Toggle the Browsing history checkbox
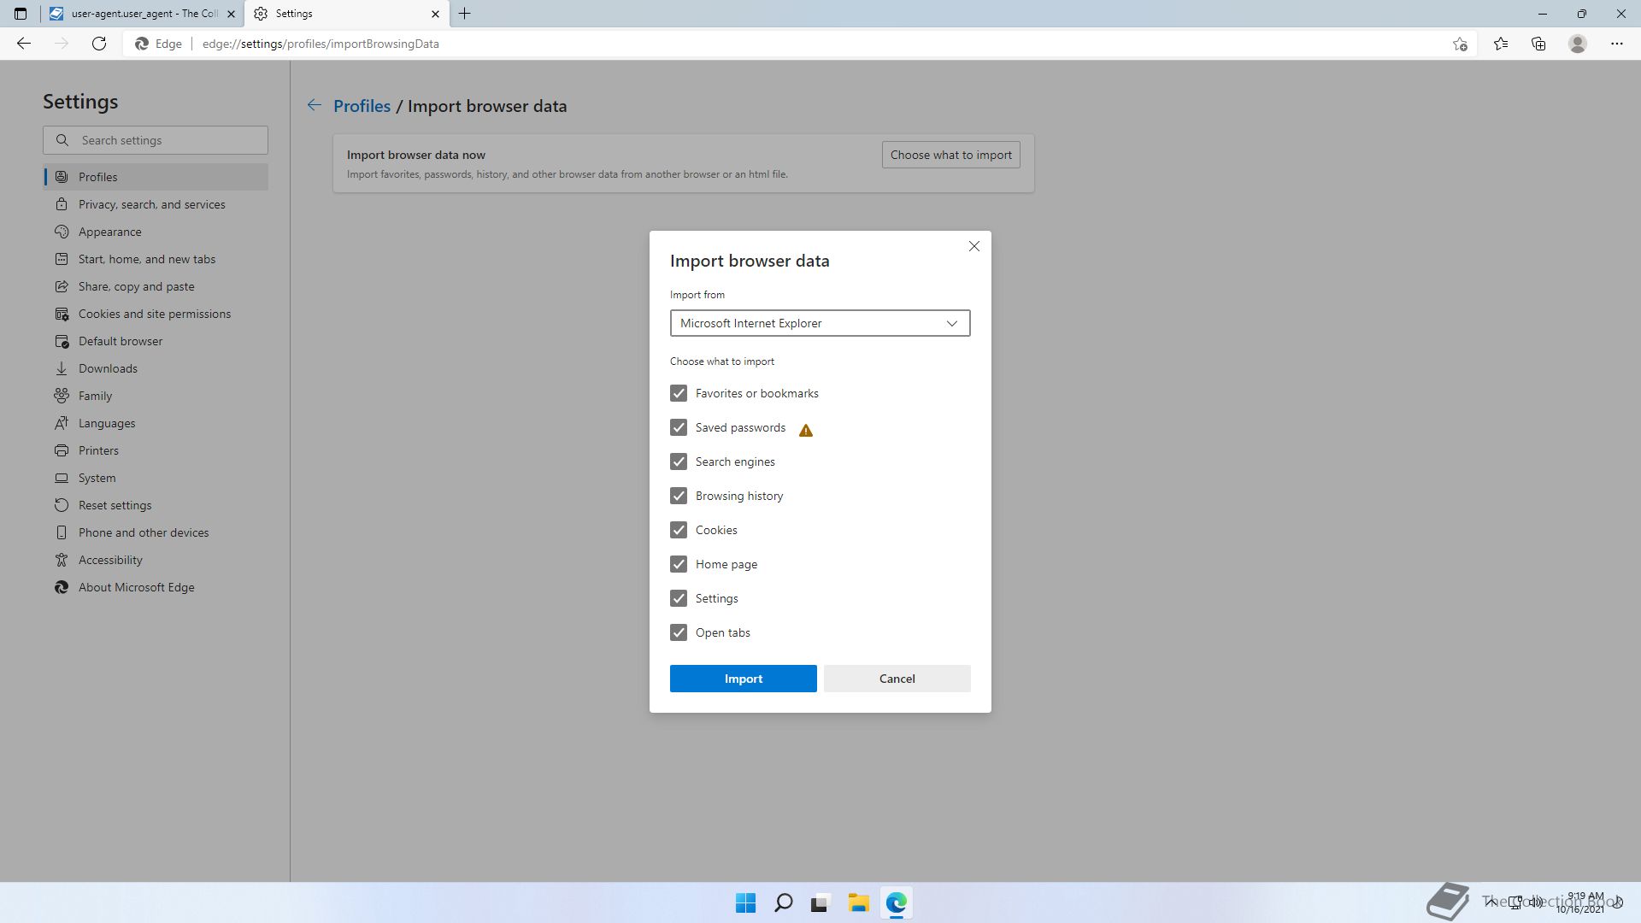The width and height of the screenshot is (1641, 923). [679, 496]
